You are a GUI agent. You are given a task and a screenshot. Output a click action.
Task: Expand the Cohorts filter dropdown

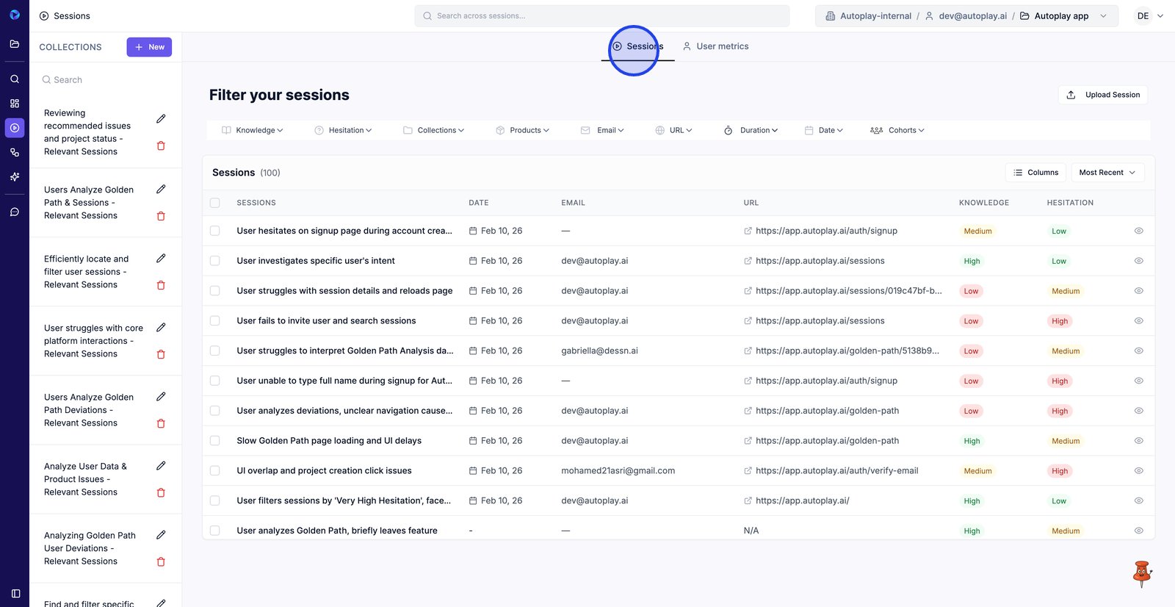[897, 130]
